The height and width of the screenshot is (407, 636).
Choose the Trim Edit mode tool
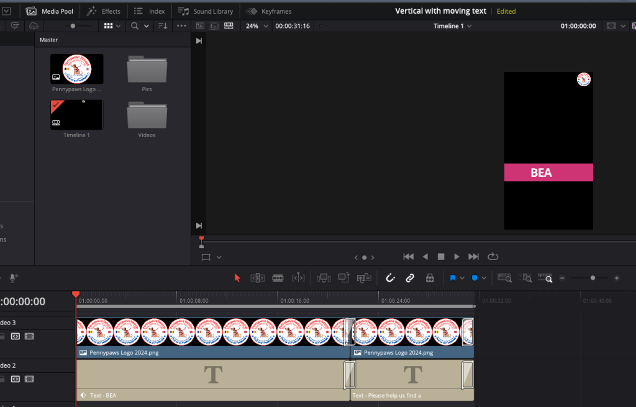258,278
